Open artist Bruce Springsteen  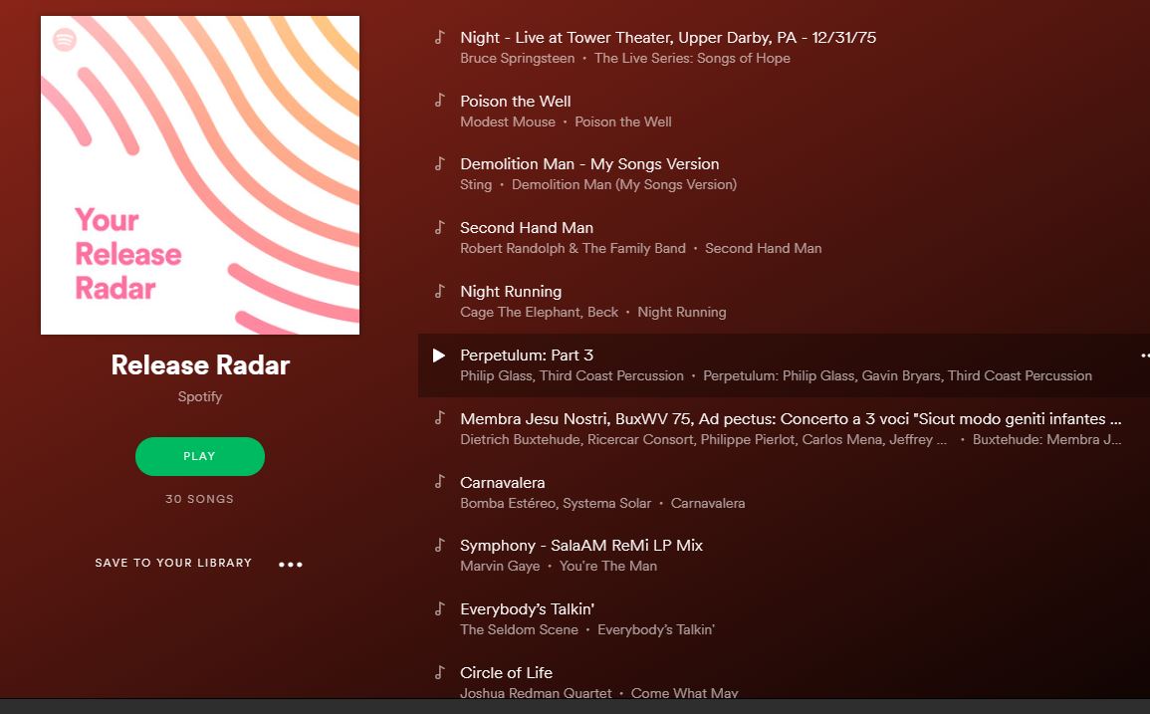(x=517, y=58)
